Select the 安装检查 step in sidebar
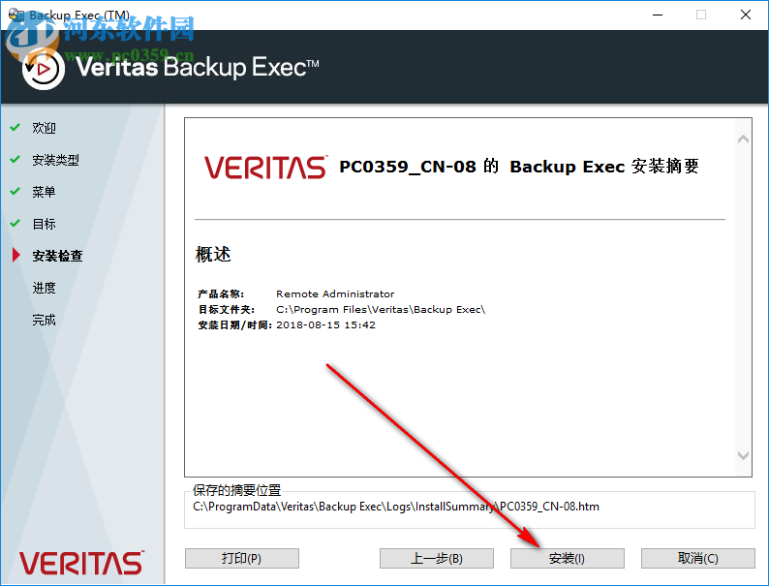This screenshot has width=769, height=586. tap(57, 256)
